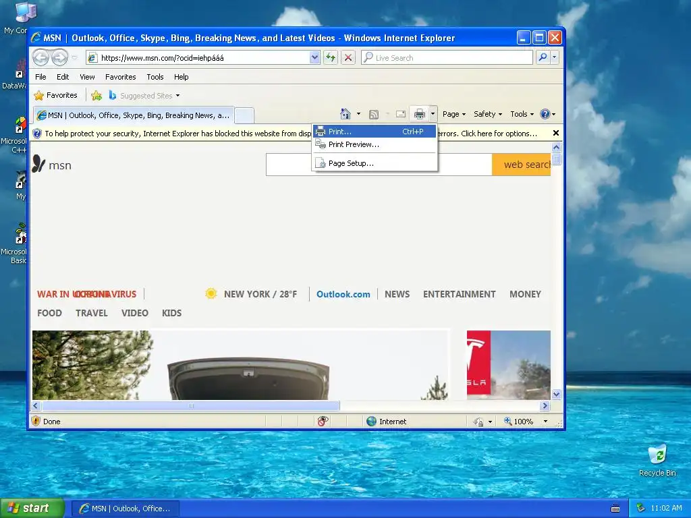Click the Stop loading red X icon
Image resolution: width=691 pixels, height=518 pixels.
coord(348,58)
